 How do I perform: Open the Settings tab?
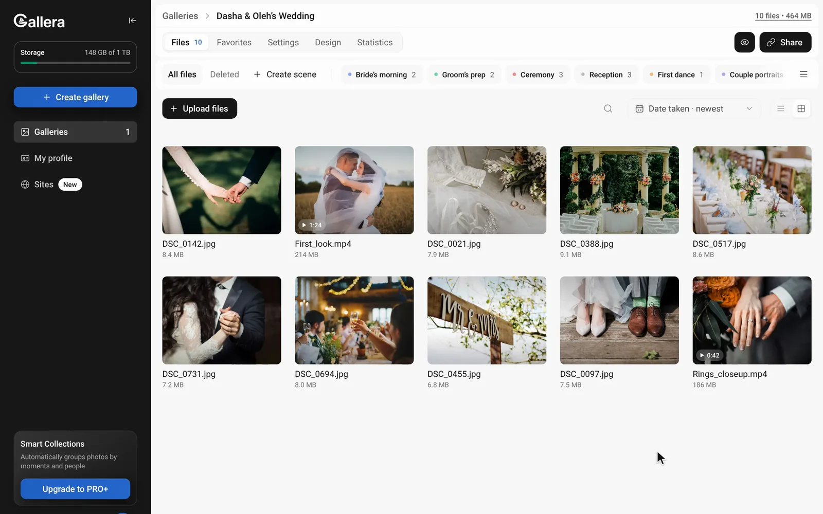click(x=283, y=42)
